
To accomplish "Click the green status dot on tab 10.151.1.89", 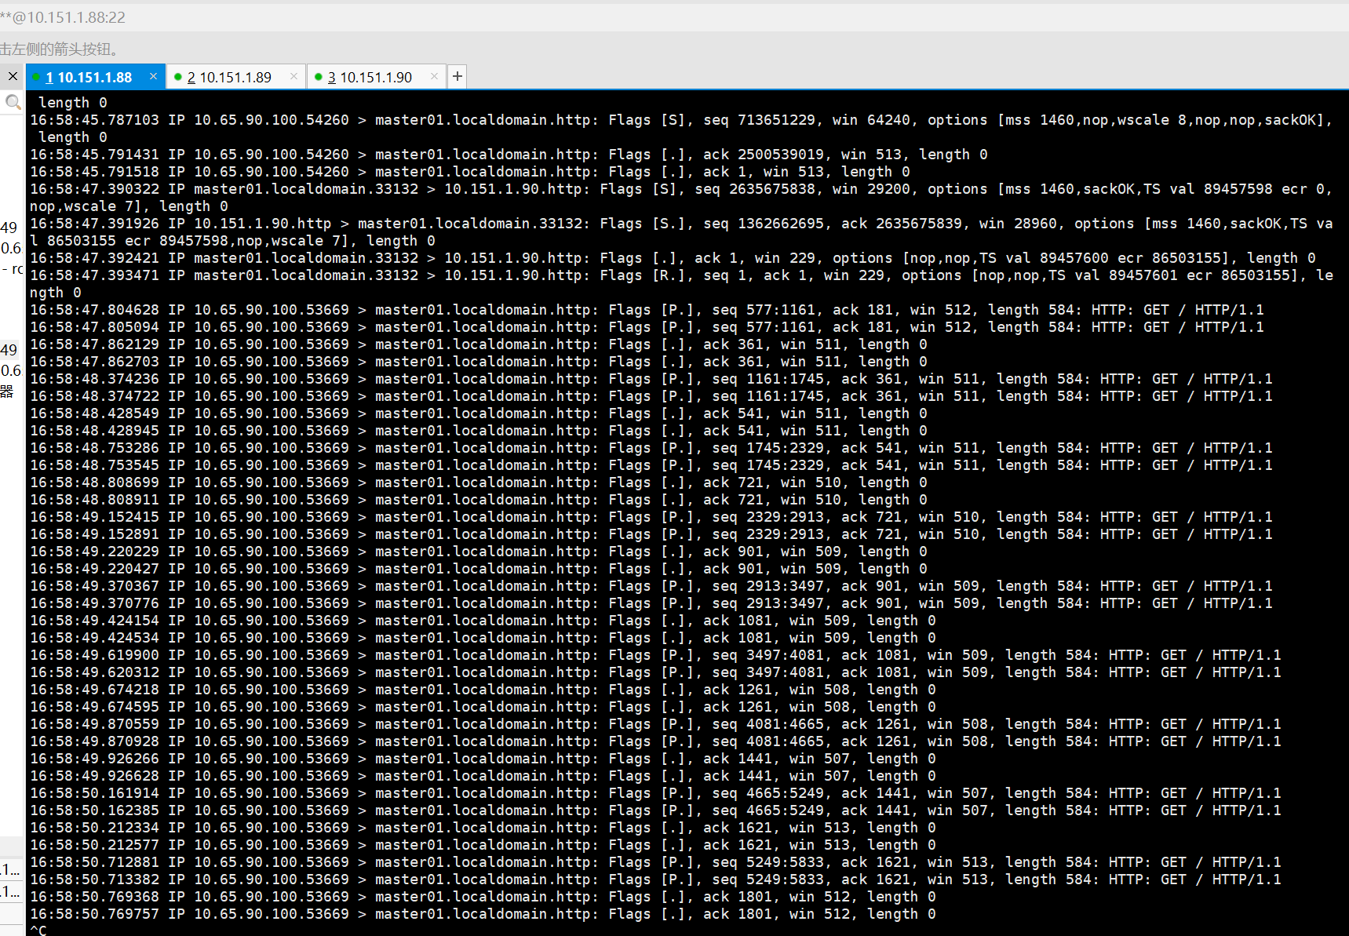I will [x=178, y=77].
